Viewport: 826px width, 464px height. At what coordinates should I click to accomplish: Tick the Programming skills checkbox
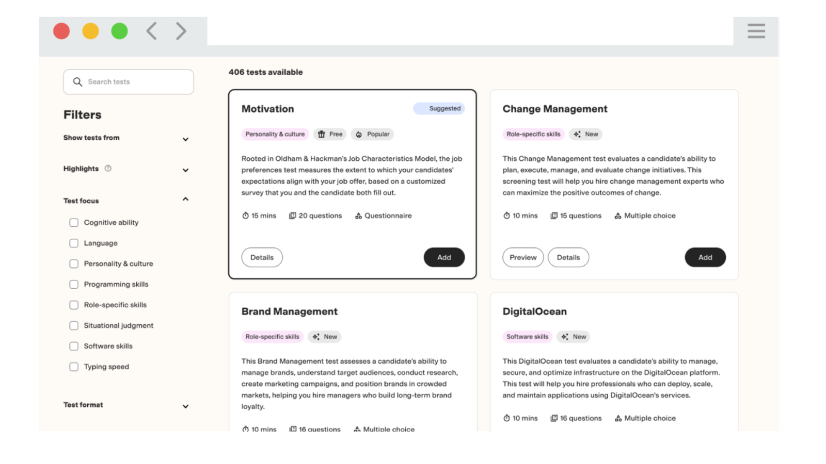74,285
